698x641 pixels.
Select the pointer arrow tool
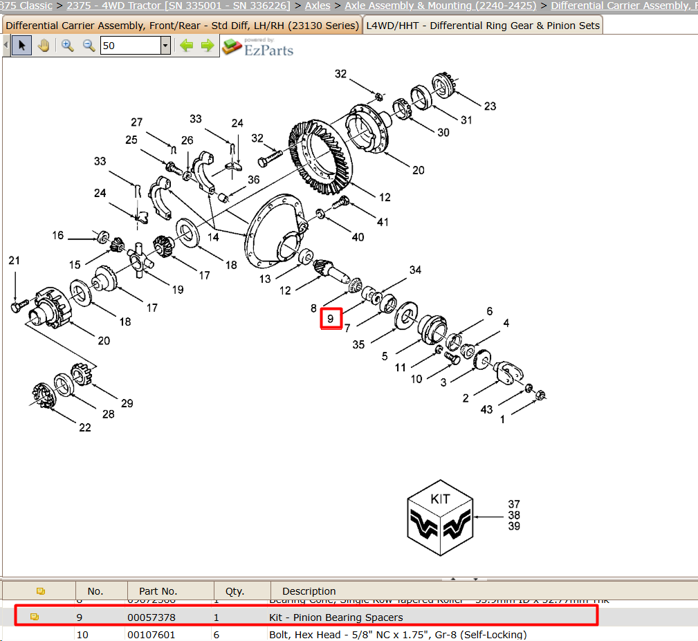(x=22, y=46)
